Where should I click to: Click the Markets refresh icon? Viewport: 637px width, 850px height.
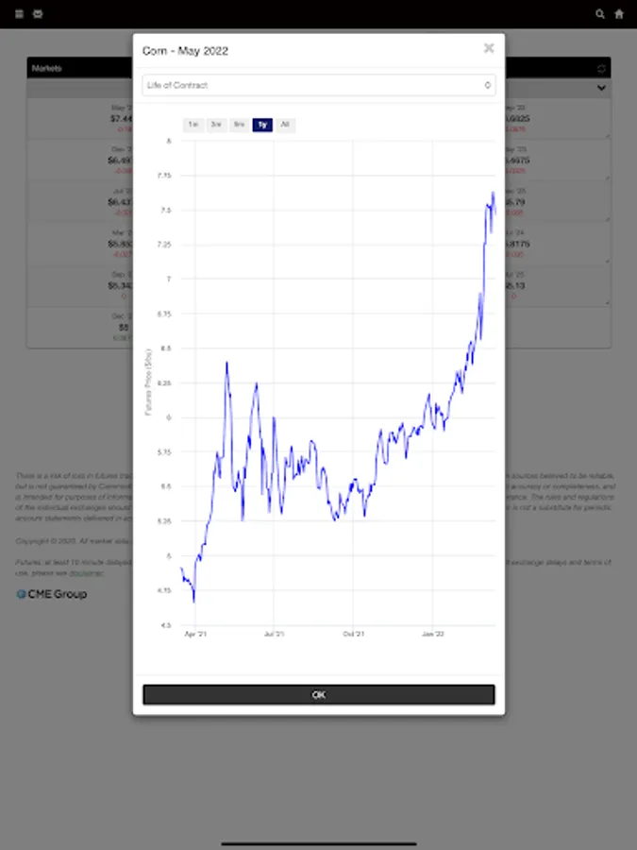click(601, 69)
